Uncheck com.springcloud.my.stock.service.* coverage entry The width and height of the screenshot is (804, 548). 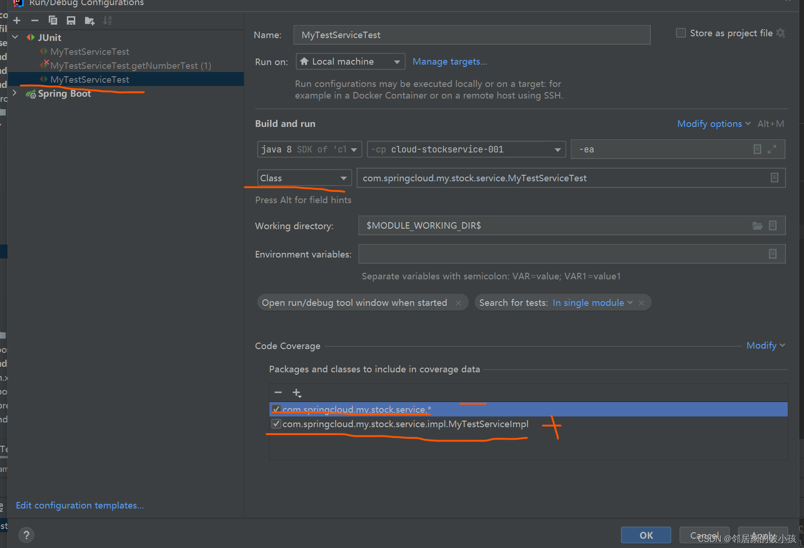point(276,409)
